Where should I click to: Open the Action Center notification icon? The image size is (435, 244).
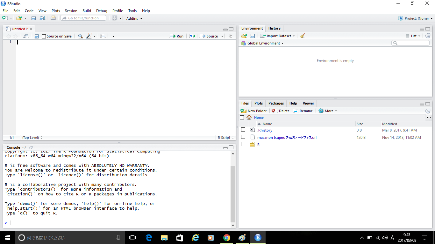tap(424, 238)
